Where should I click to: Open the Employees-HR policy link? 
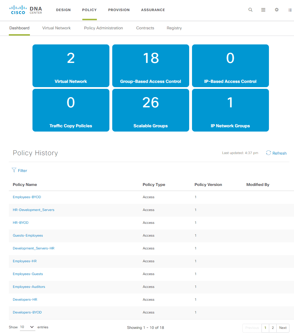25,261
